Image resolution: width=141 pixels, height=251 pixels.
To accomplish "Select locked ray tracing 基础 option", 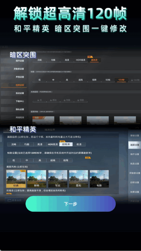I will pyautogui.click(x=53, y=100).
